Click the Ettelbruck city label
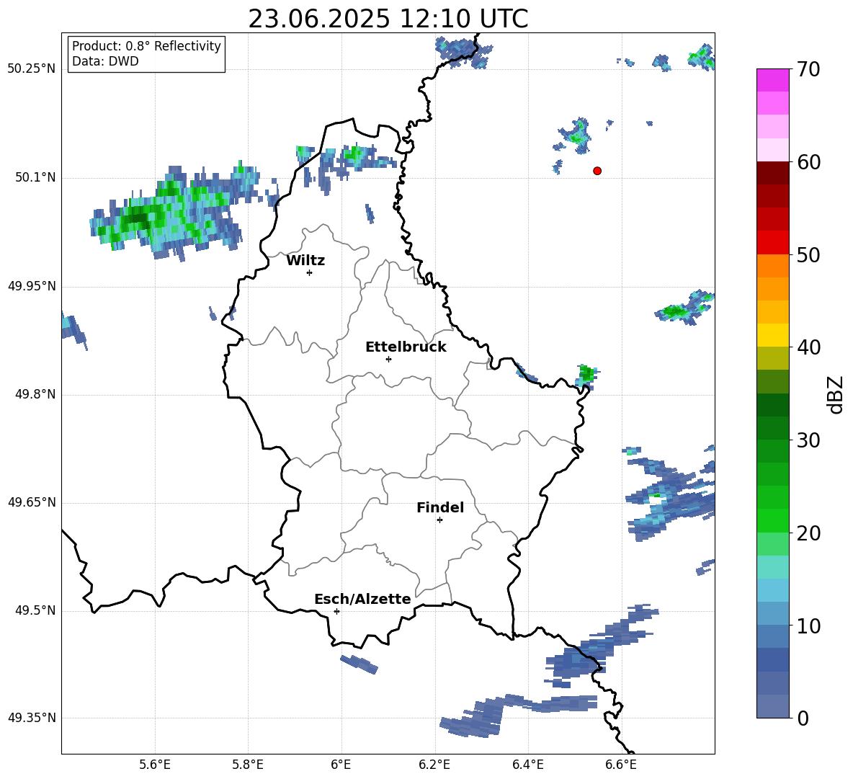This screenshot has width=853, height=779. 406,347
